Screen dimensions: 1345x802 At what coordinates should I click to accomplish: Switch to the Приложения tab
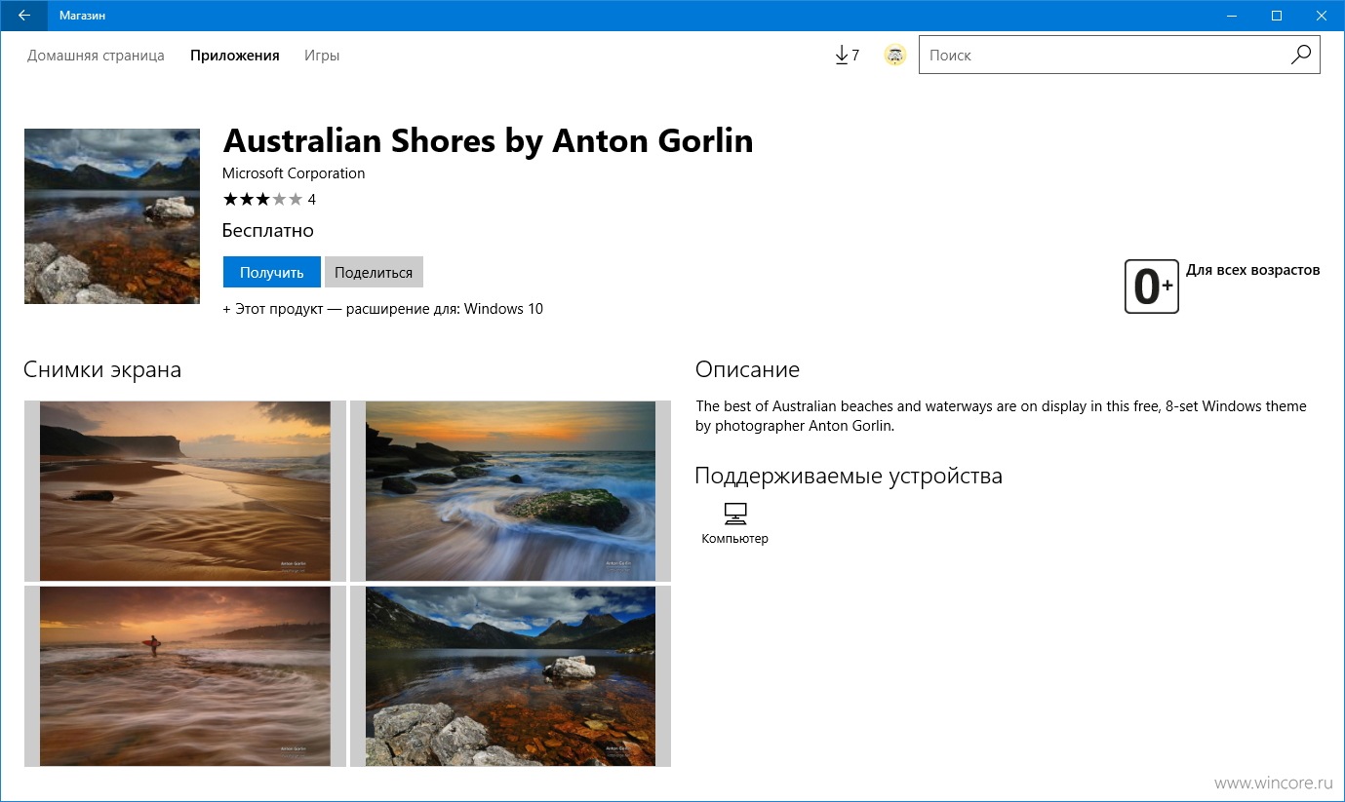pyautogui.click(x=235, y=56)
